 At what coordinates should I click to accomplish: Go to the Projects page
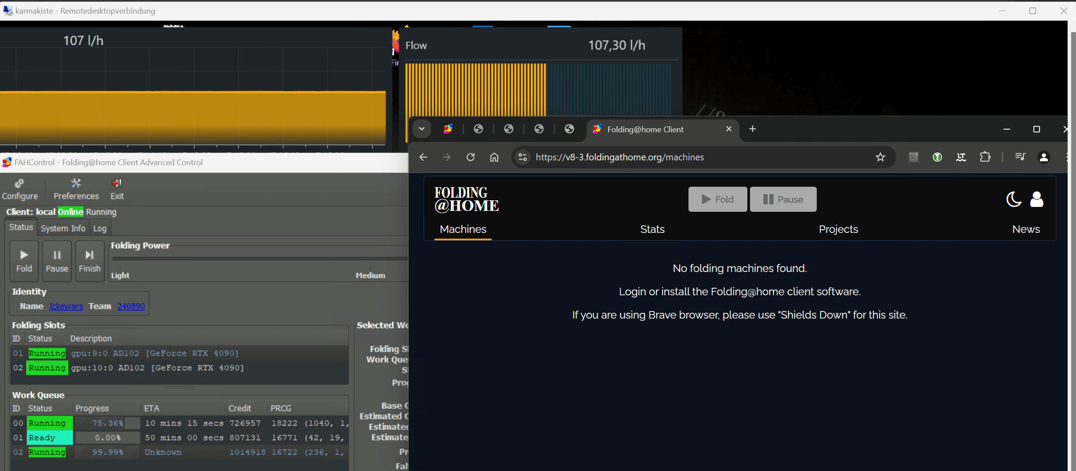pos(838,229)
